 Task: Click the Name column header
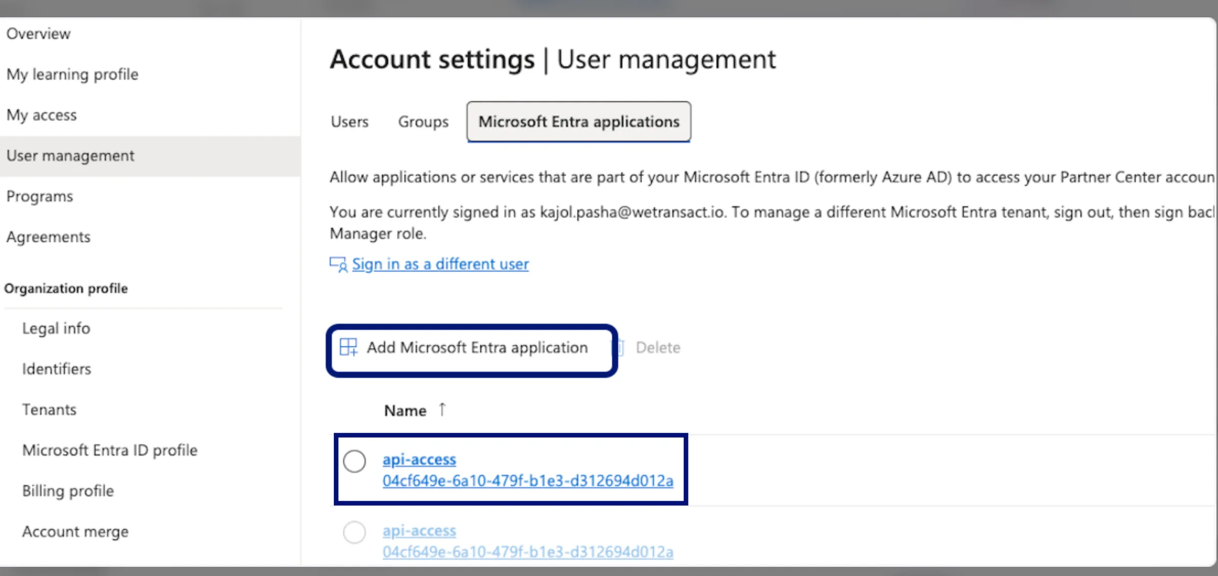[x=405, y=411]
